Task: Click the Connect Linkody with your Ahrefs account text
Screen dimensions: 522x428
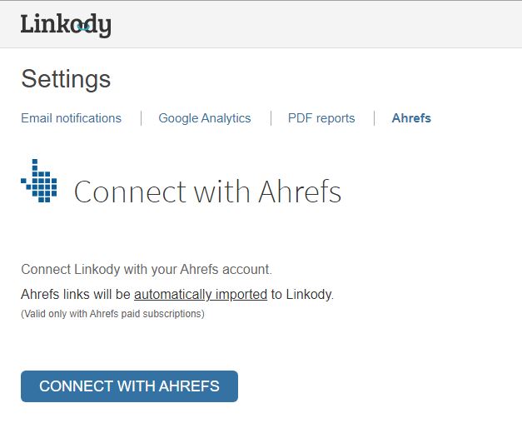Action: [147, 269]
